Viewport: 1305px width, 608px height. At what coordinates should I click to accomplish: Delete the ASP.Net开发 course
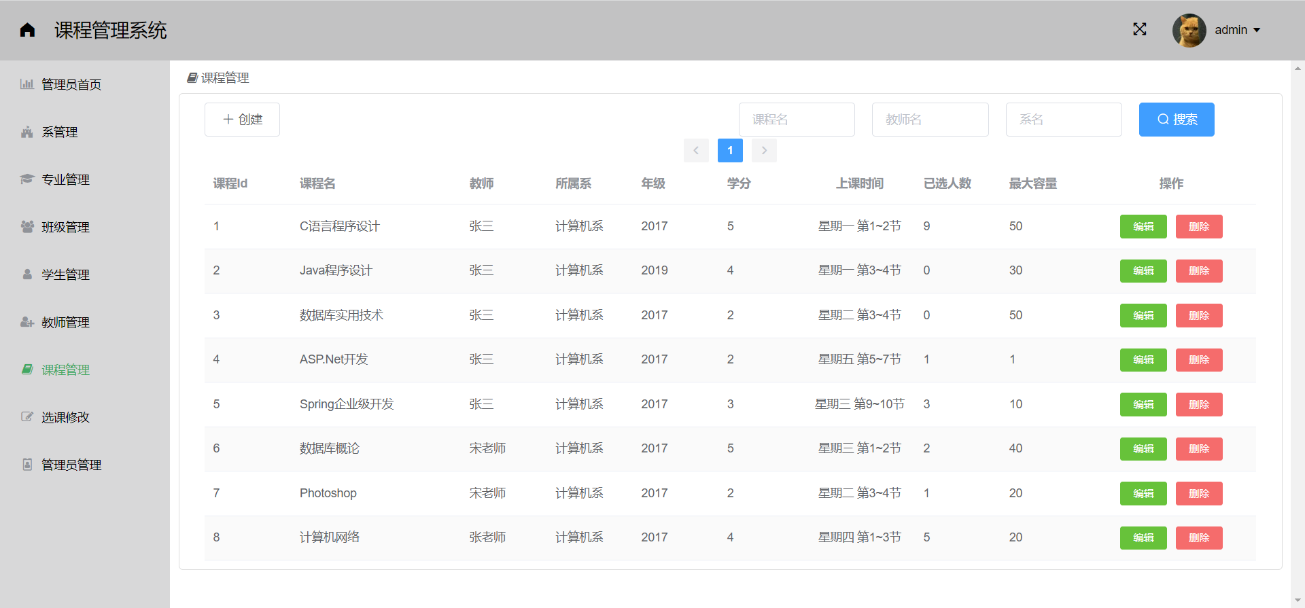(x=1199, y=360)
